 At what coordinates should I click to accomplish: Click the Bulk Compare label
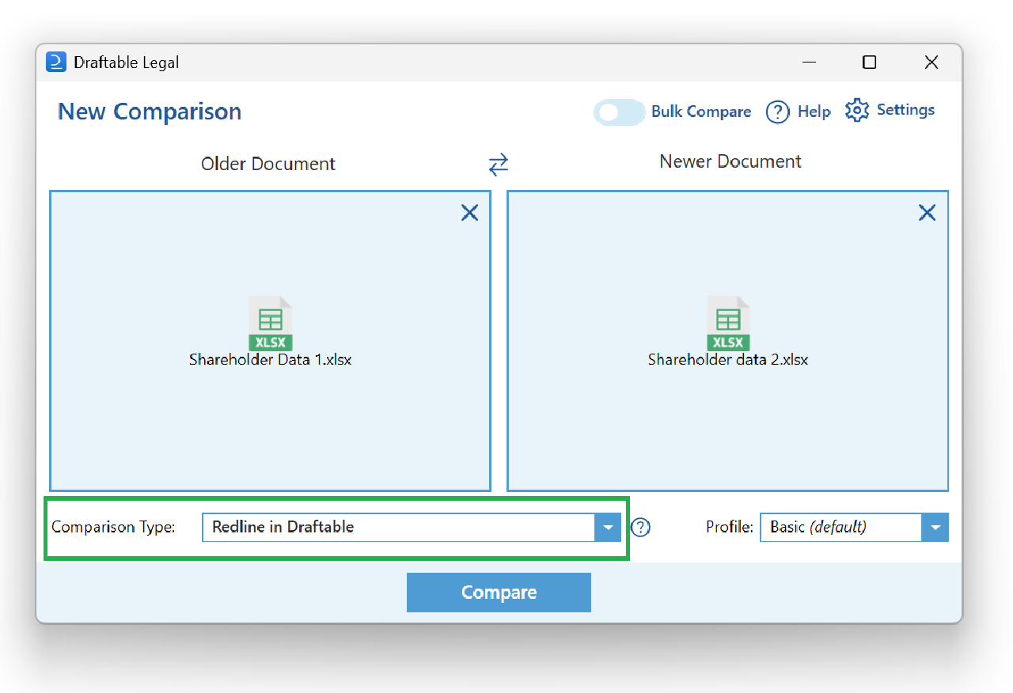[701, 112]
